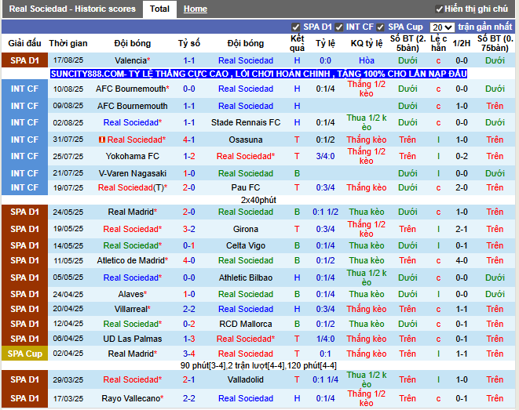Open the 4-1 score versus Osasuna
The image size is (519, 410).
[189, 140]
